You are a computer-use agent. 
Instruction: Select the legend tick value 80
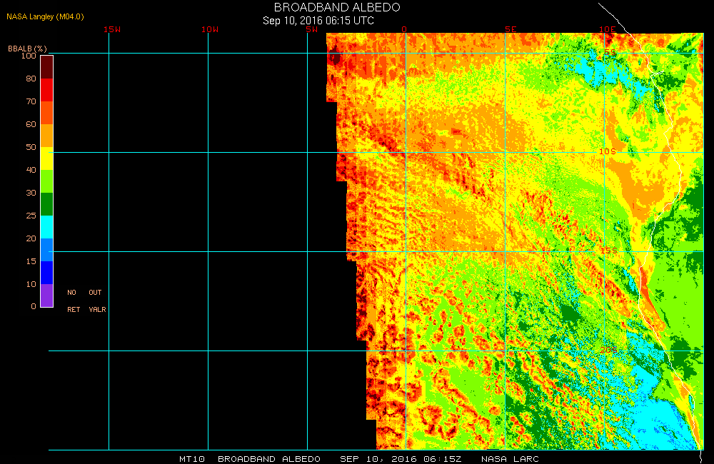click(31, 79)
